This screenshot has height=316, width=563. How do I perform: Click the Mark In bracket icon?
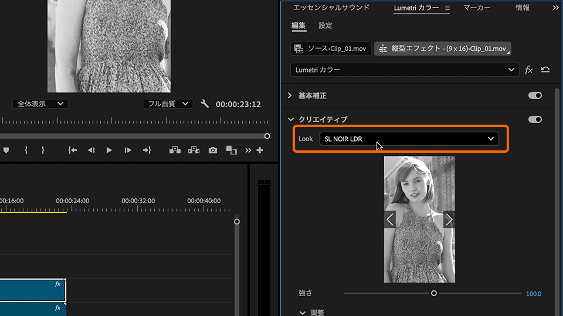coord(26,150)
